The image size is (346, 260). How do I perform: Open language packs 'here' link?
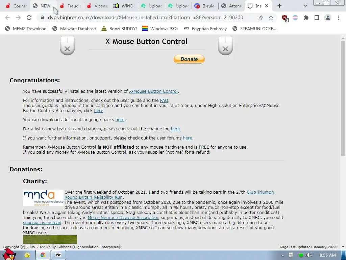pyautogui.click(x=120, y=120)
